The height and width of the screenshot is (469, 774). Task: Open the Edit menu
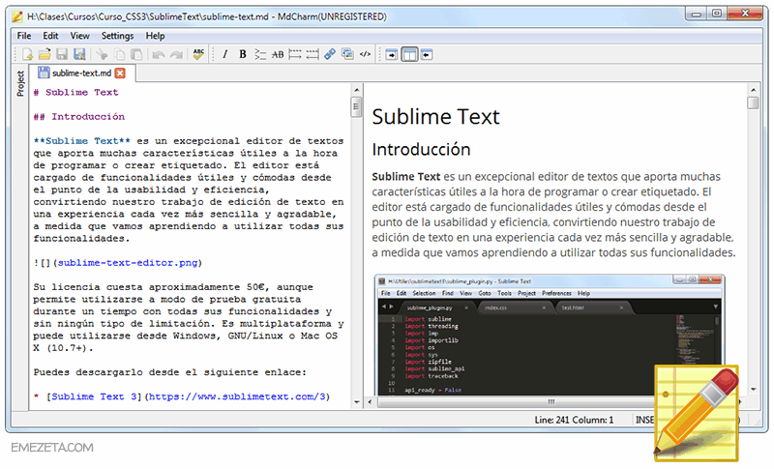coord(50,36)
